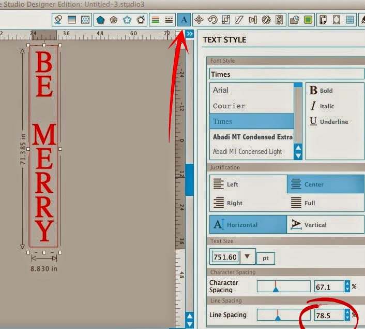Select Full justification
365x329 pixels.
coord(325,203)
